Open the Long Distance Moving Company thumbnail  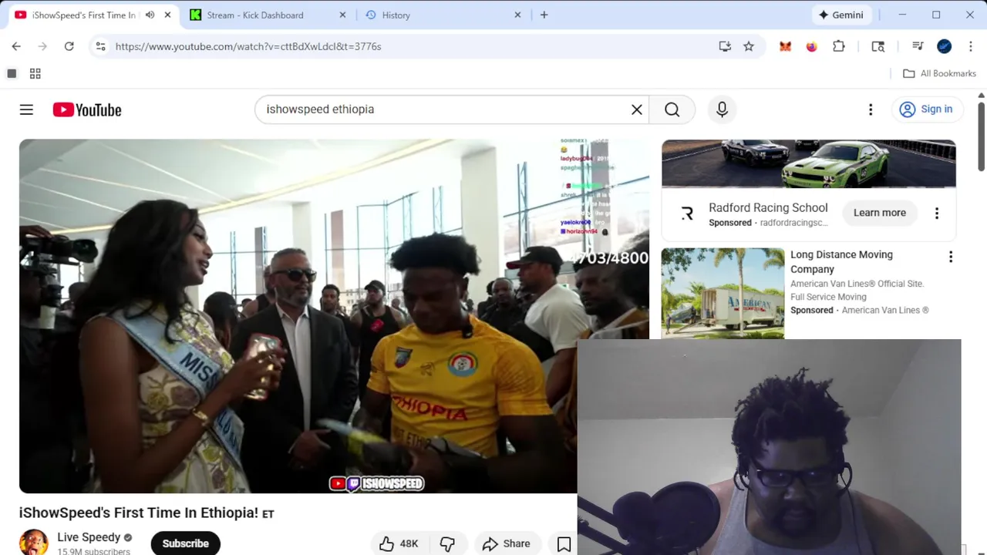click(x=723, y=293)
